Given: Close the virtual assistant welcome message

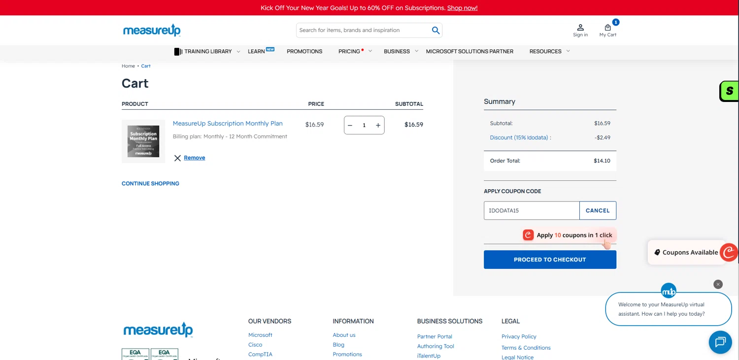Looking at the screenshot, I should point(718,284).
